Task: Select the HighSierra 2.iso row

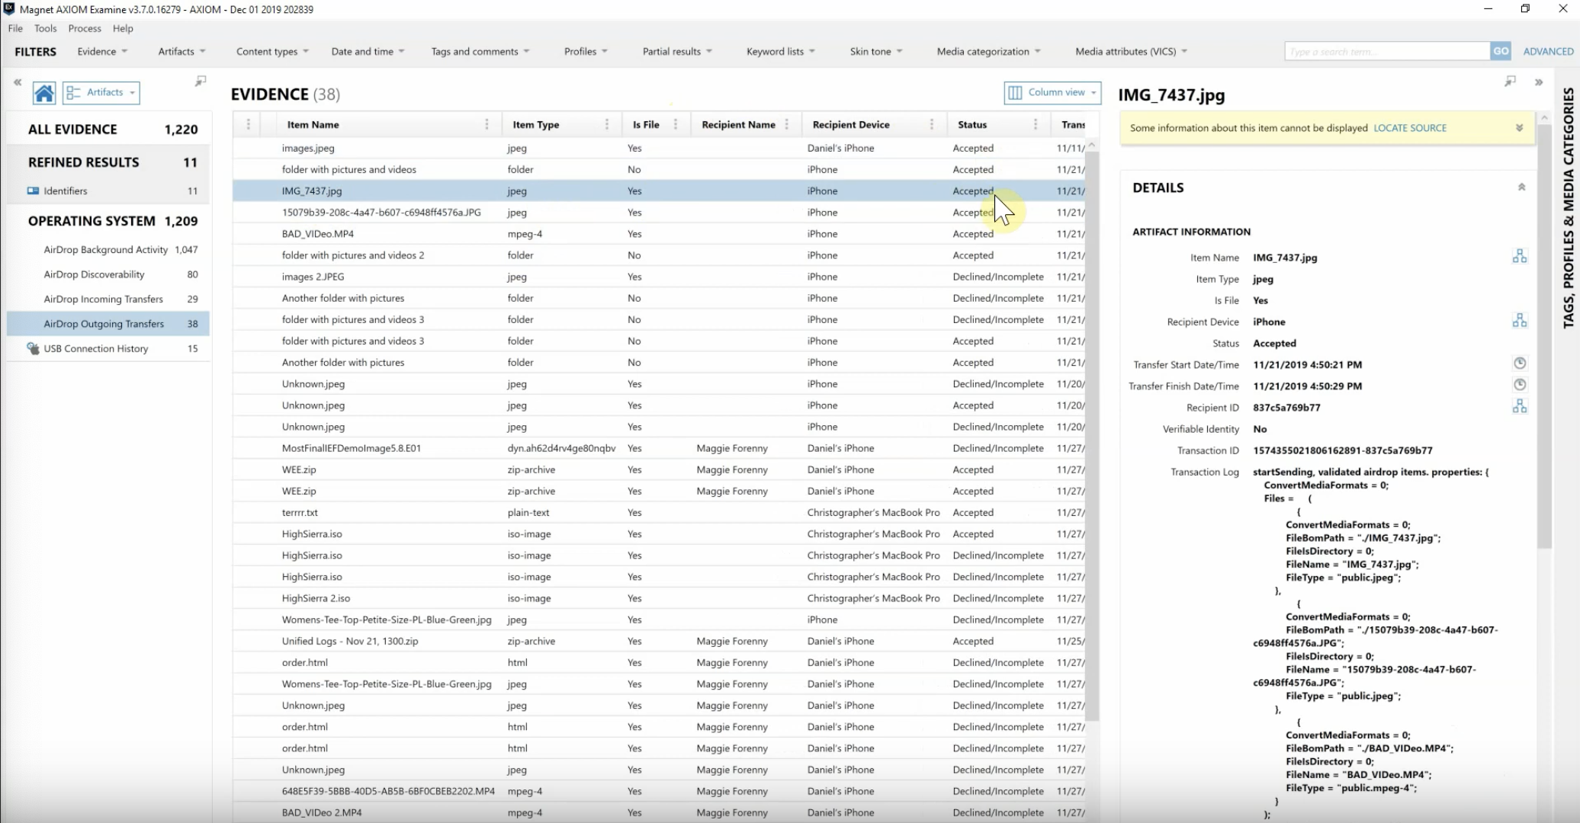Action: 659,598
